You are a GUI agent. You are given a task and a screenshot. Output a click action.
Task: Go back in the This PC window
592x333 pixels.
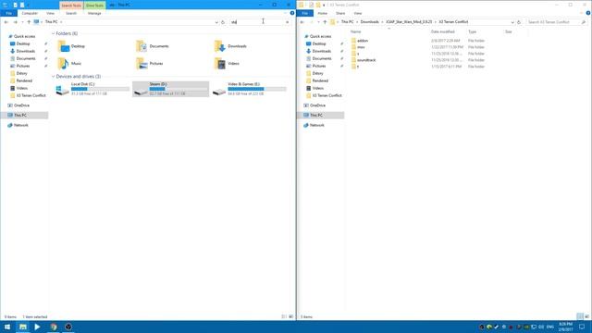click(6, 22)
